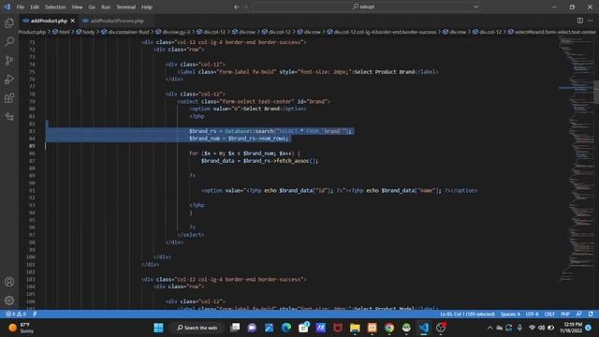This screenshot has height=337, width=599.
Task: Change indentation via Spaces: 4
Action: point(510,315)
